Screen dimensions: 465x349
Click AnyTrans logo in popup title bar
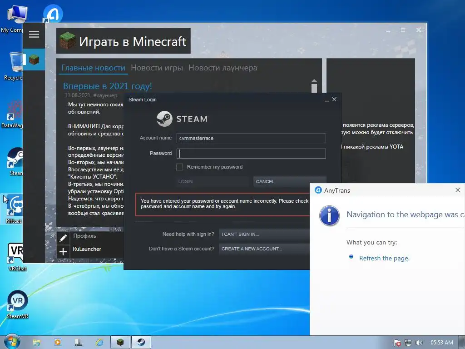pos(318,190)
